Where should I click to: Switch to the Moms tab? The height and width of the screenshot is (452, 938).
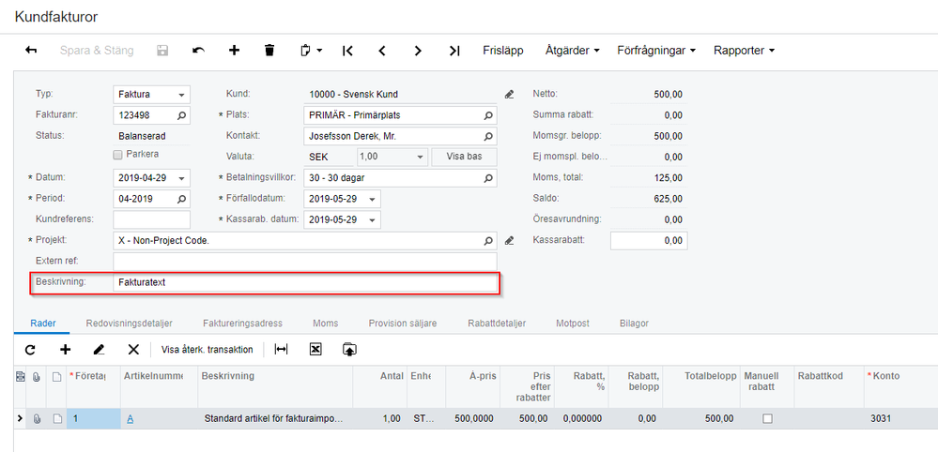coord(325,324)
